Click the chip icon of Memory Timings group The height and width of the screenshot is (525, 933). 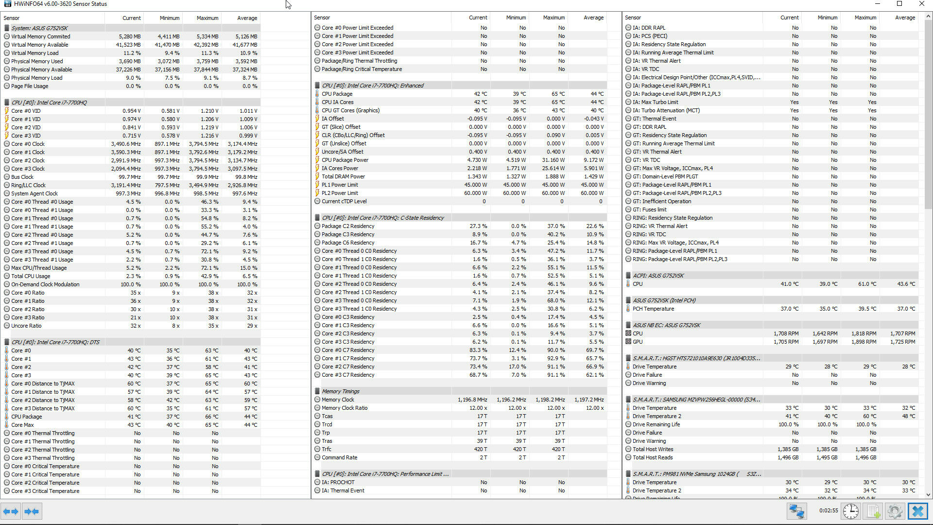(x=317, y=391)
